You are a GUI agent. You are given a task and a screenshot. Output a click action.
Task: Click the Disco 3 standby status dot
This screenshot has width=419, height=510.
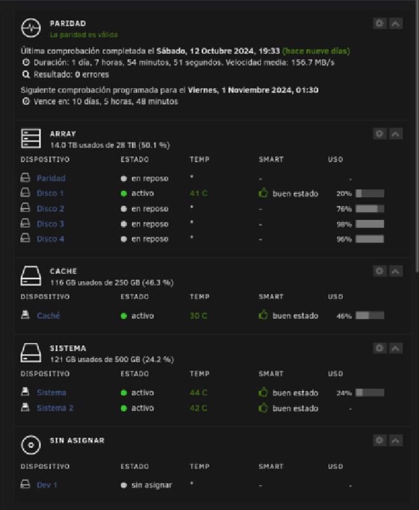click(124, 224)
